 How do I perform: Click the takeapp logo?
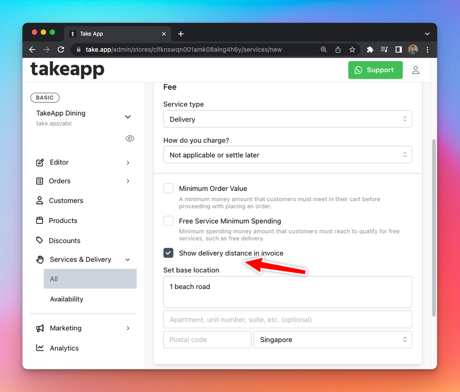(67, 70)
